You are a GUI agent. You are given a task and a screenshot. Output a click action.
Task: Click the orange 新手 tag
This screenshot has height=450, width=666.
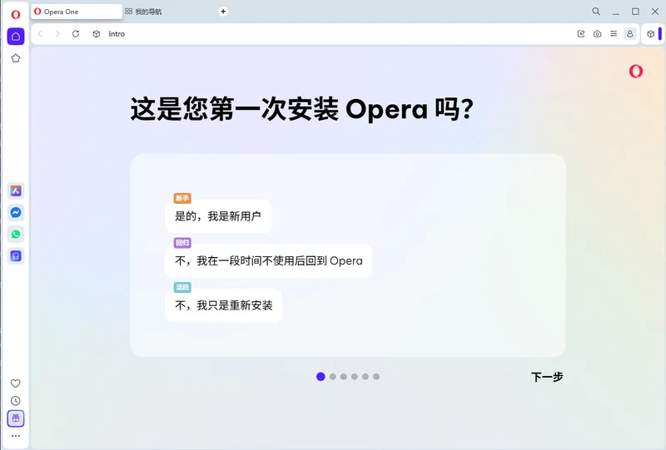182,198
